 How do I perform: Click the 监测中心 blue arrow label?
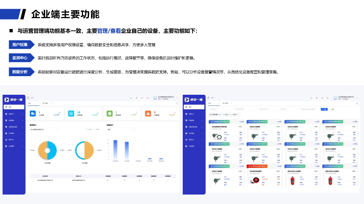[21, 58]
